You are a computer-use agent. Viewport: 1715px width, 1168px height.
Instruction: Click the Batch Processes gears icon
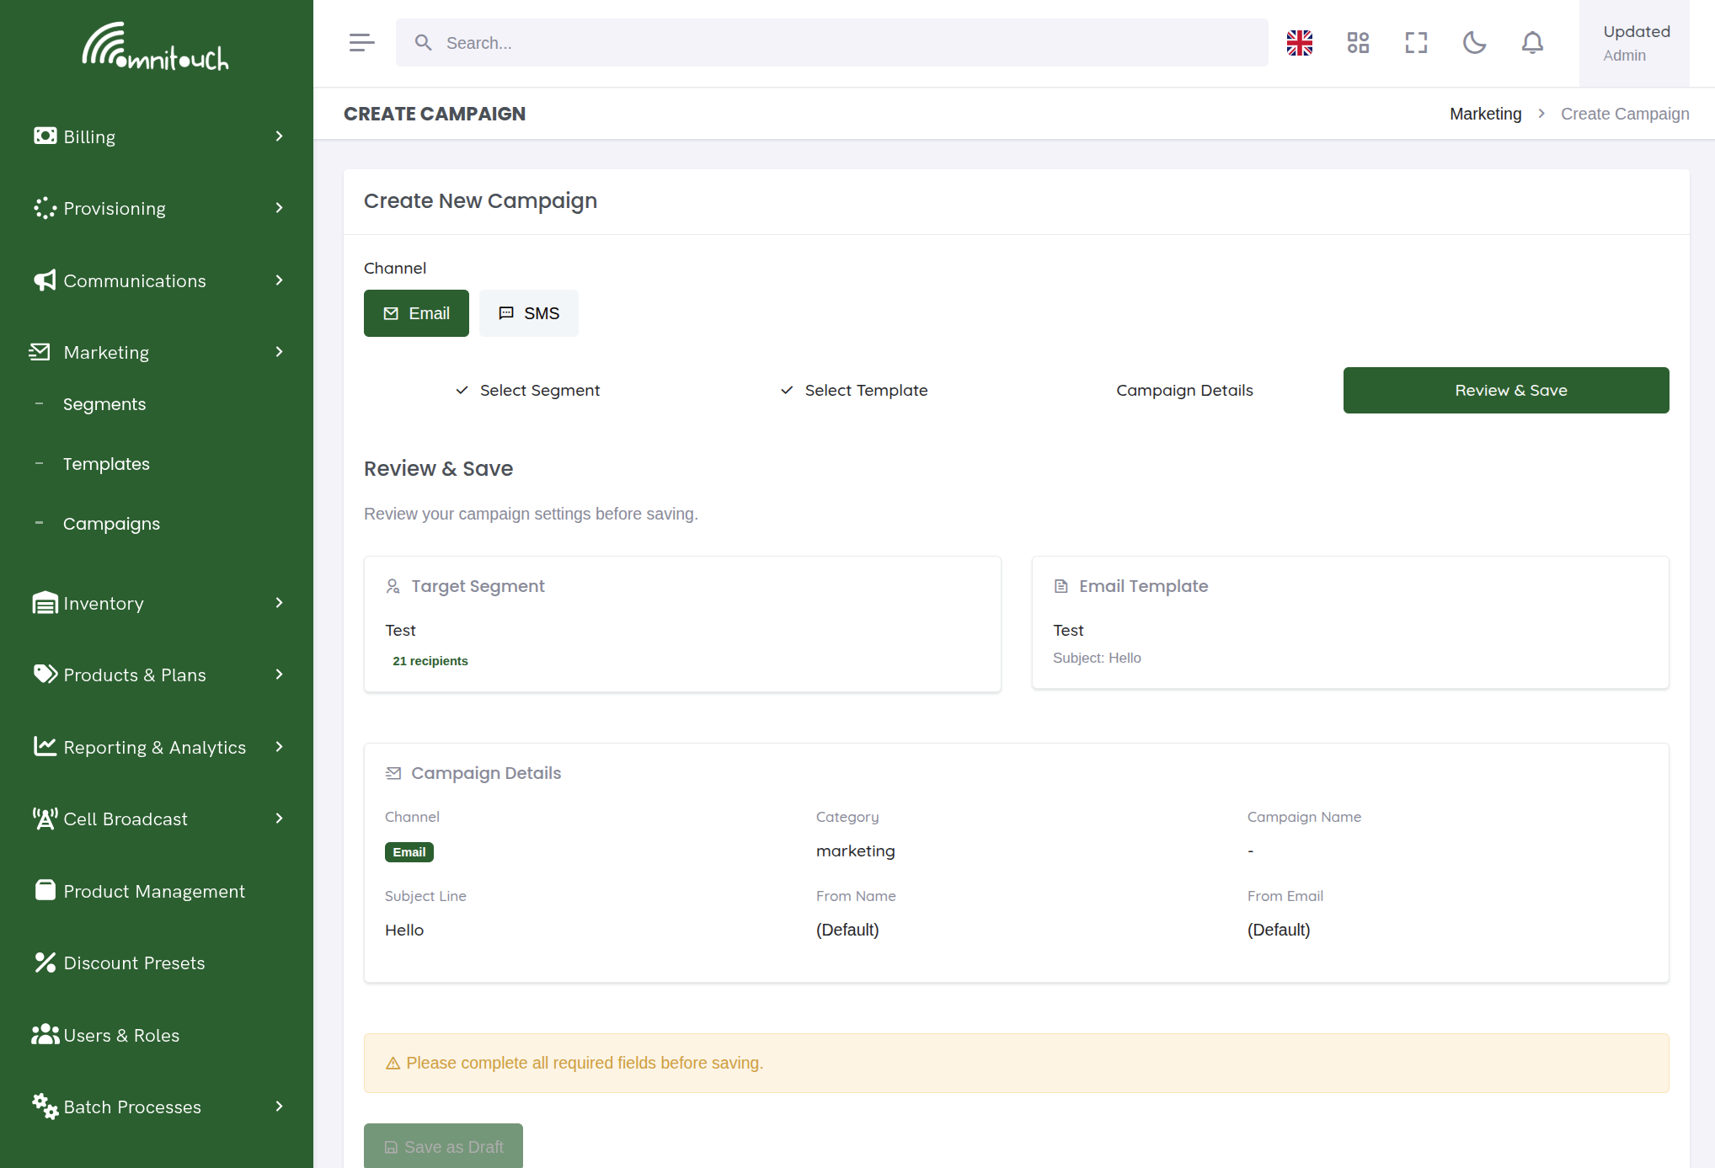[x=45, y=1107]
